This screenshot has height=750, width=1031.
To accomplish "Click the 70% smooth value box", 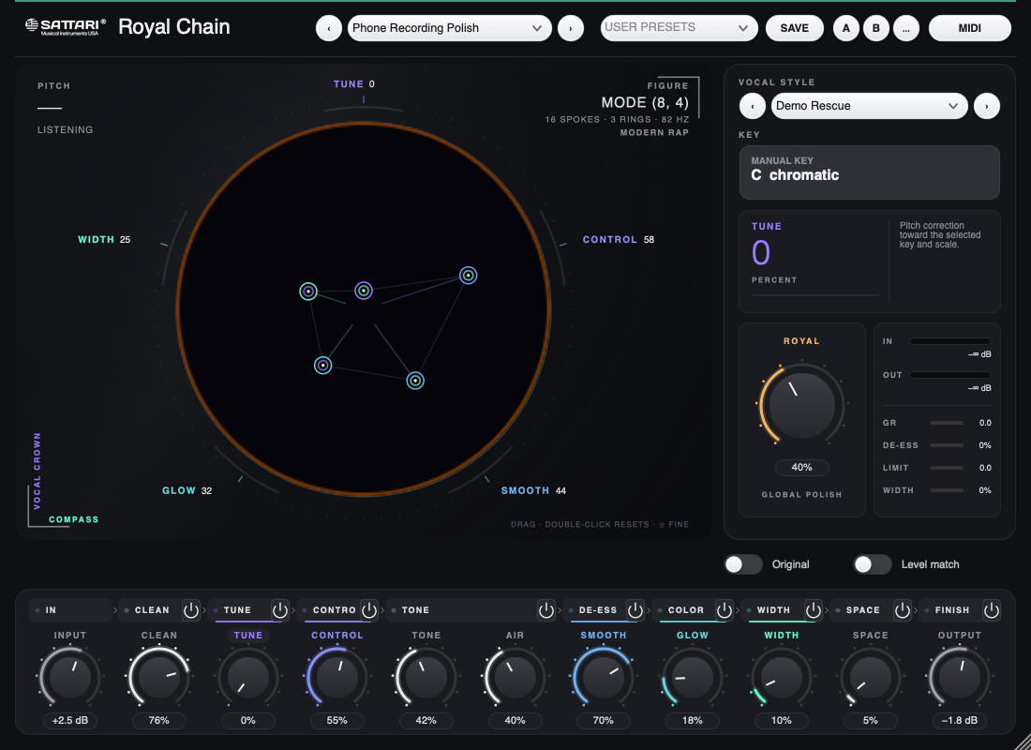I will tap(603, 720).
